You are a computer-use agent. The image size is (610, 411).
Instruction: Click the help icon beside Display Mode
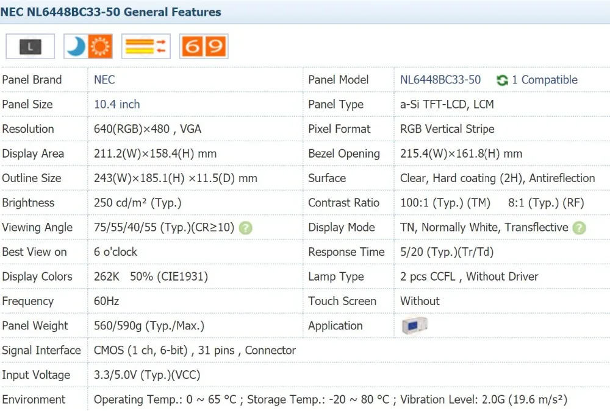[x=579, y=228]
